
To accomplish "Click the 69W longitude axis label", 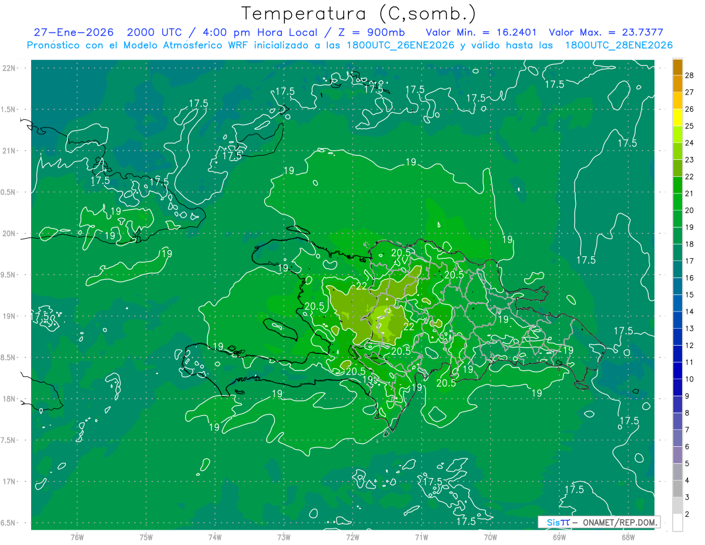I will [559, 537].
